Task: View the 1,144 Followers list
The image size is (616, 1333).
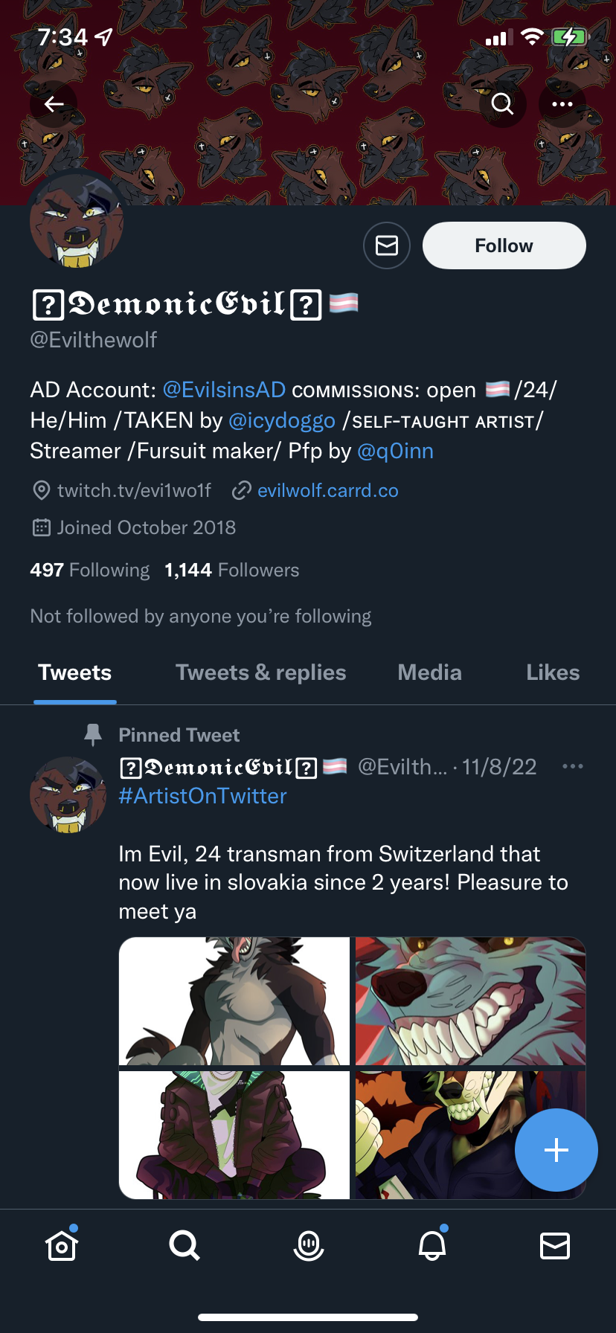Action: 232,571
